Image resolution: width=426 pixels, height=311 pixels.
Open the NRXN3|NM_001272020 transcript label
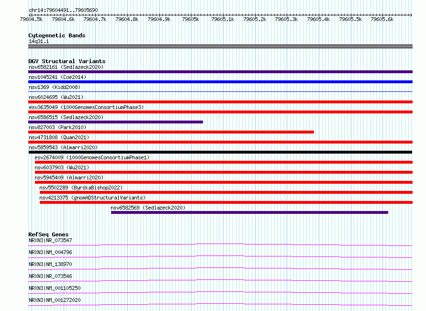click(55, 300)
